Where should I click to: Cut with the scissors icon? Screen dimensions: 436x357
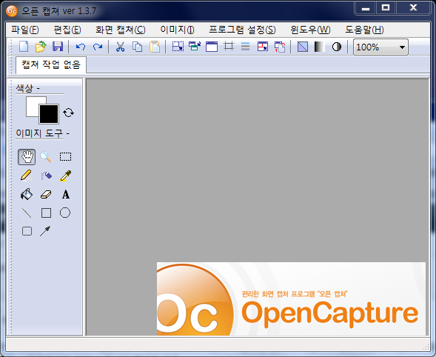(120, 47)
